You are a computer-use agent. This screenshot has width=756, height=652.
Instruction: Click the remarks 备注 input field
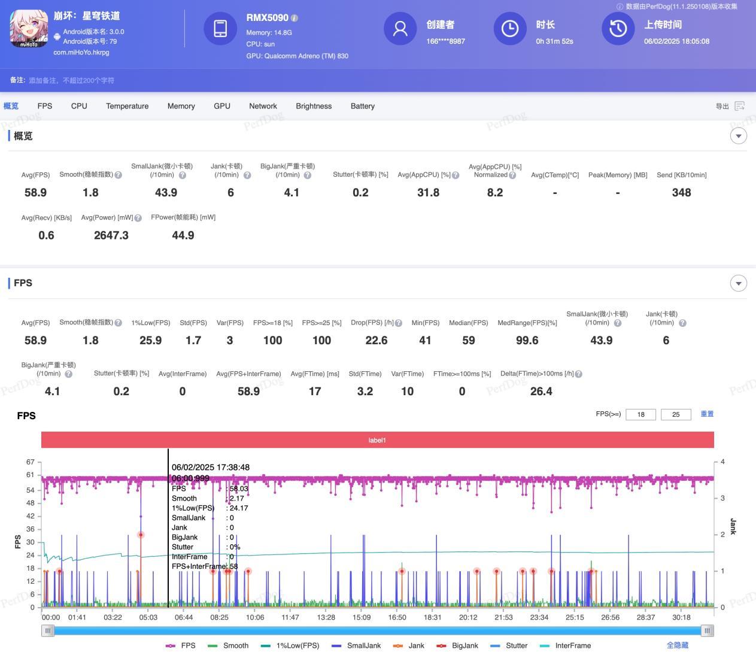click(72, 80)
